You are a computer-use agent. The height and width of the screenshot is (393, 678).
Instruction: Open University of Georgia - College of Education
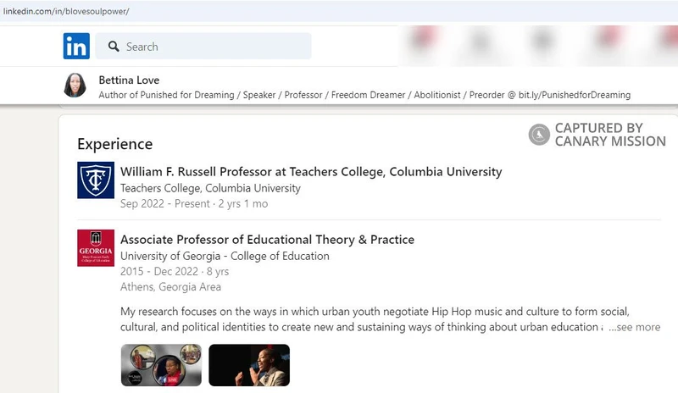click(225, 256)
